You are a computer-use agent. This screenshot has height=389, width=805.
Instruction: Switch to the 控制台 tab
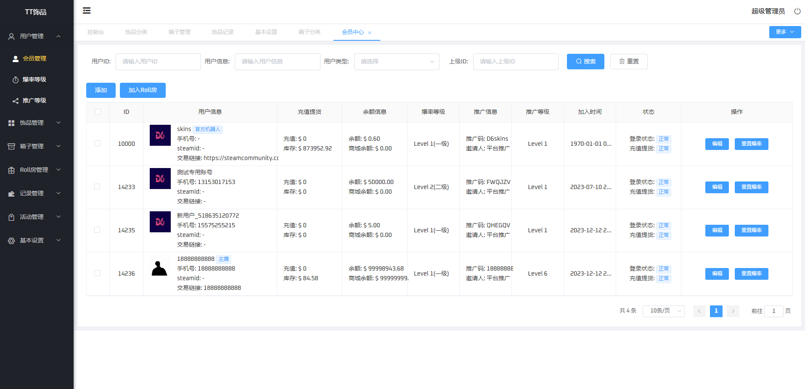(x=95, y=32)
